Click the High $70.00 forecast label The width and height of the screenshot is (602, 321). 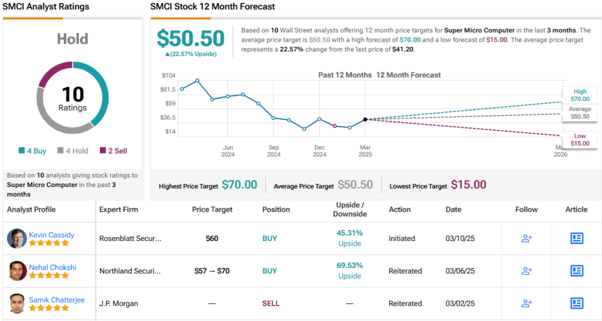pos(580,95)
